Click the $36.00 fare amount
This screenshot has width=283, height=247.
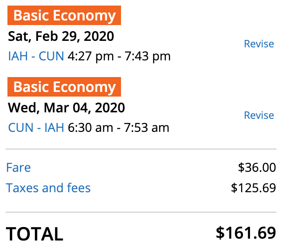(257, 168)
